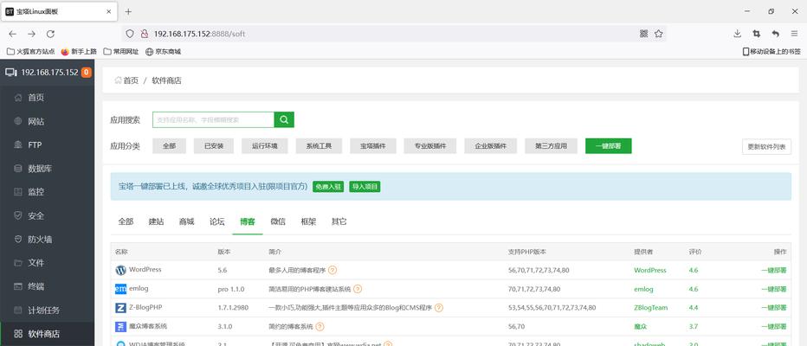The height and width of the screenshot is (346, 807).
Task: Click help icon next to Z-BlogPHP description
Action: pos(438,307)
